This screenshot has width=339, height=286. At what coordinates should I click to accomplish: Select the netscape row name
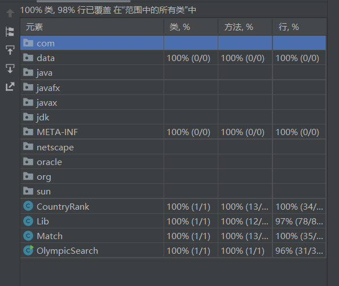(x=55, y=148)
